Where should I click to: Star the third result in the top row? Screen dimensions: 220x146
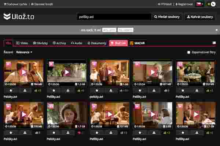(x=97, y=91)
